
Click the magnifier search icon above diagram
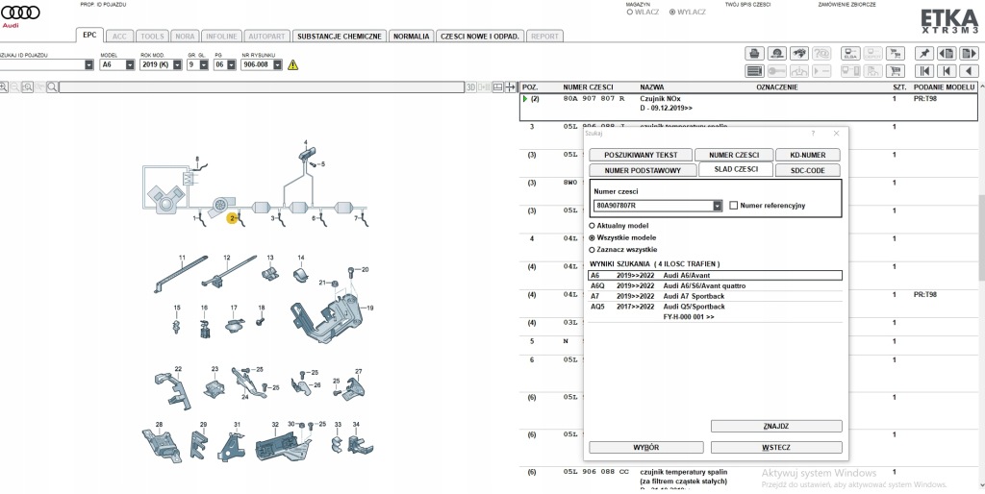coord(52,87)
